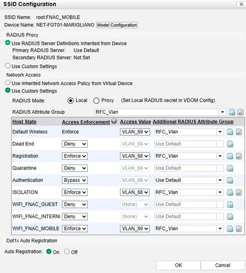This screenshot has width=246, height=273.
Task: Open Default Wireless VLAN_69 access value dropdown
Action: pos(135,132)
